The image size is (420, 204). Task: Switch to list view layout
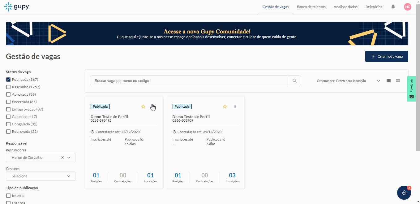[x=398, y=81]
